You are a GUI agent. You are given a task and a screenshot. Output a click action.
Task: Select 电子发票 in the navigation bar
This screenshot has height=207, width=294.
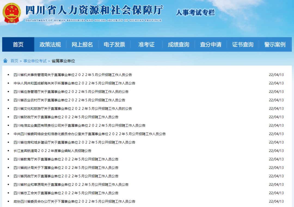[114, 45]
